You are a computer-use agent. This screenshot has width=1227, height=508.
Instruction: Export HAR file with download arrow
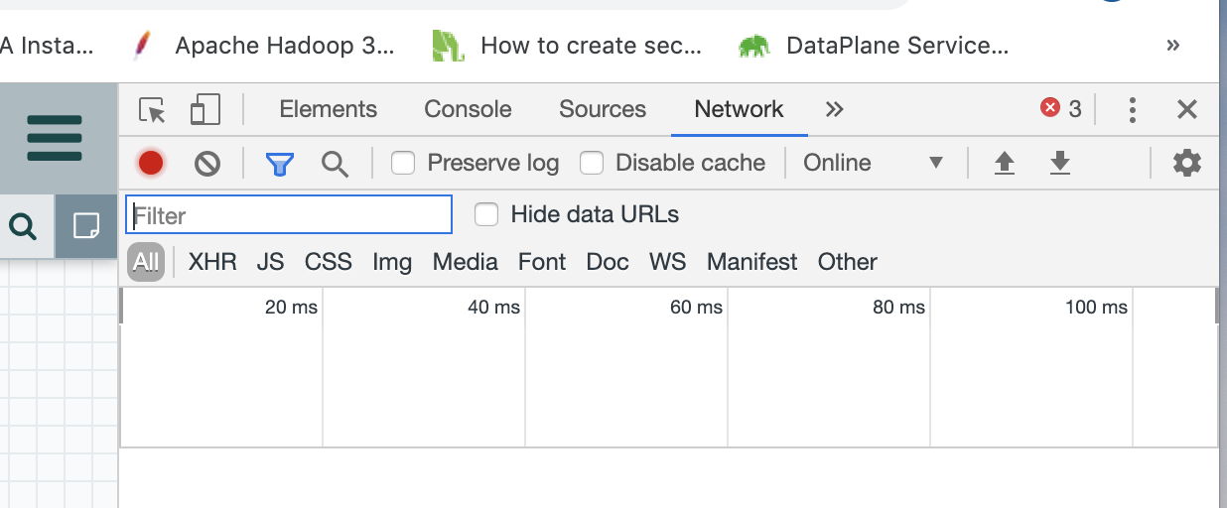click(1060, 163)
